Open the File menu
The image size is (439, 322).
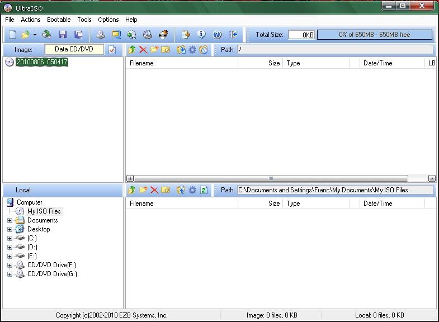(10, 20)
